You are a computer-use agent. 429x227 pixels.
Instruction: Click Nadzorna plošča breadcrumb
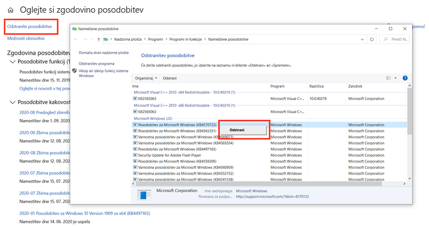(x=128, y=40)
